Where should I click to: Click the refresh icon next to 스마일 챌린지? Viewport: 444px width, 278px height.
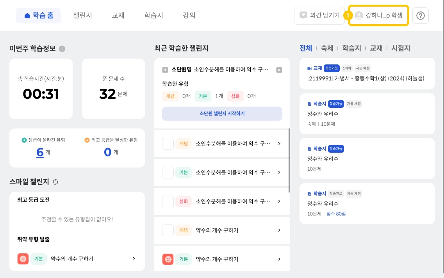(x=55, y=182)
